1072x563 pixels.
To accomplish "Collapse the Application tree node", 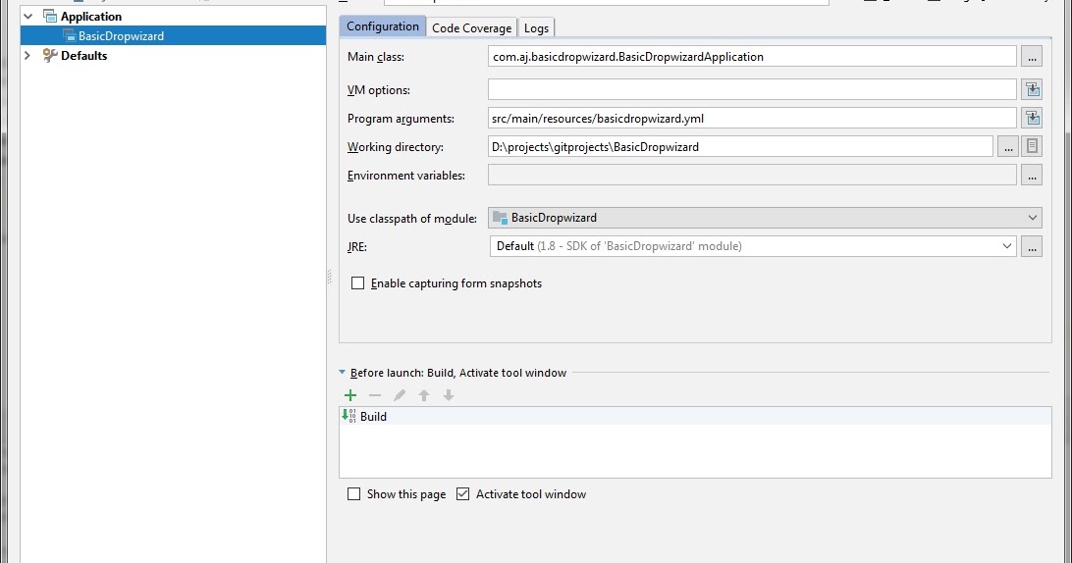I will [27, 17].
